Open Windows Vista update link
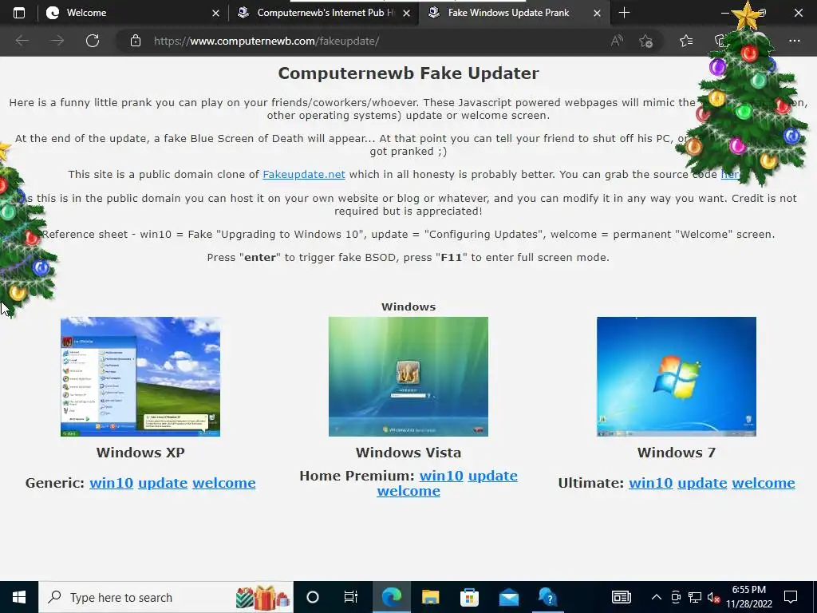 tap(493, 476)
